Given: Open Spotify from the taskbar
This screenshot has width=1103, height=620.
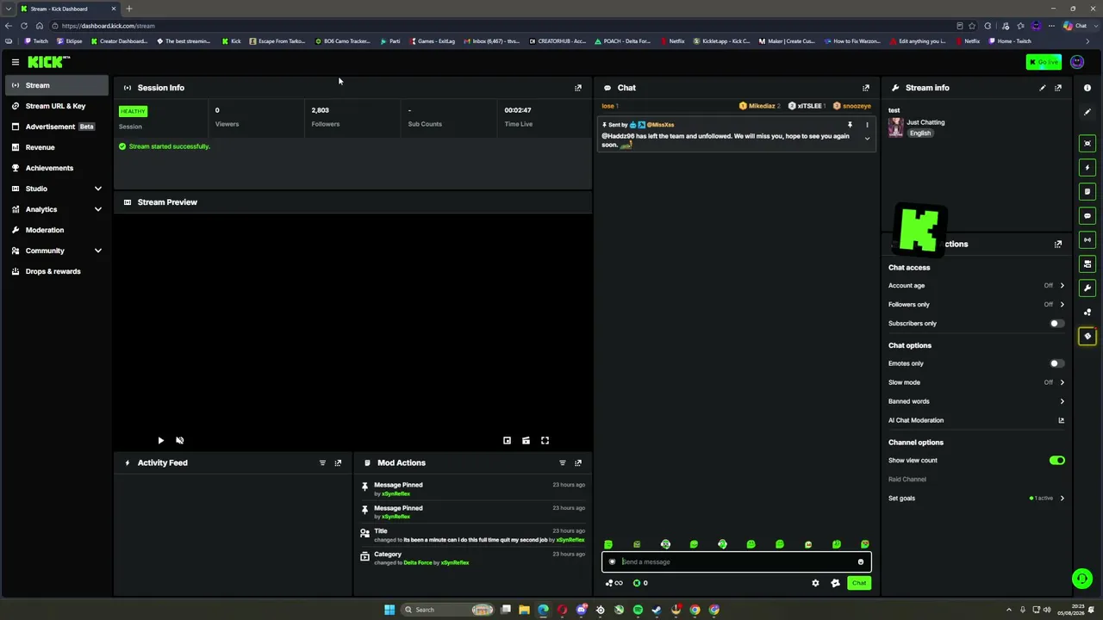Looking at the screenshot, I should (x=638, y=610).
